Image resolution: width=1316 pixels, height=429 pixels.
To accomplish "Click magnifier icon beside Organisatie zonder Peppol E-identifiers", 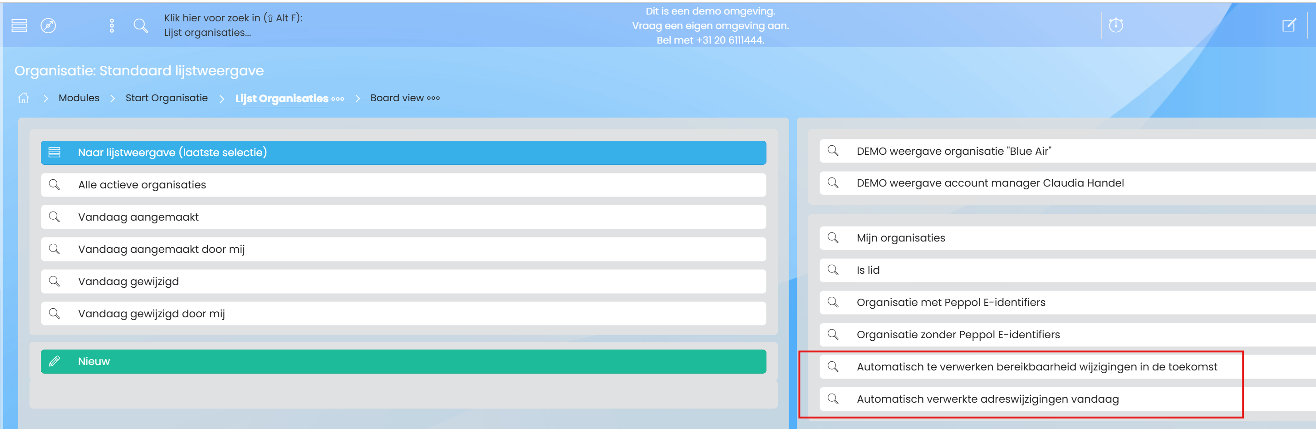I will click(833, 335).
